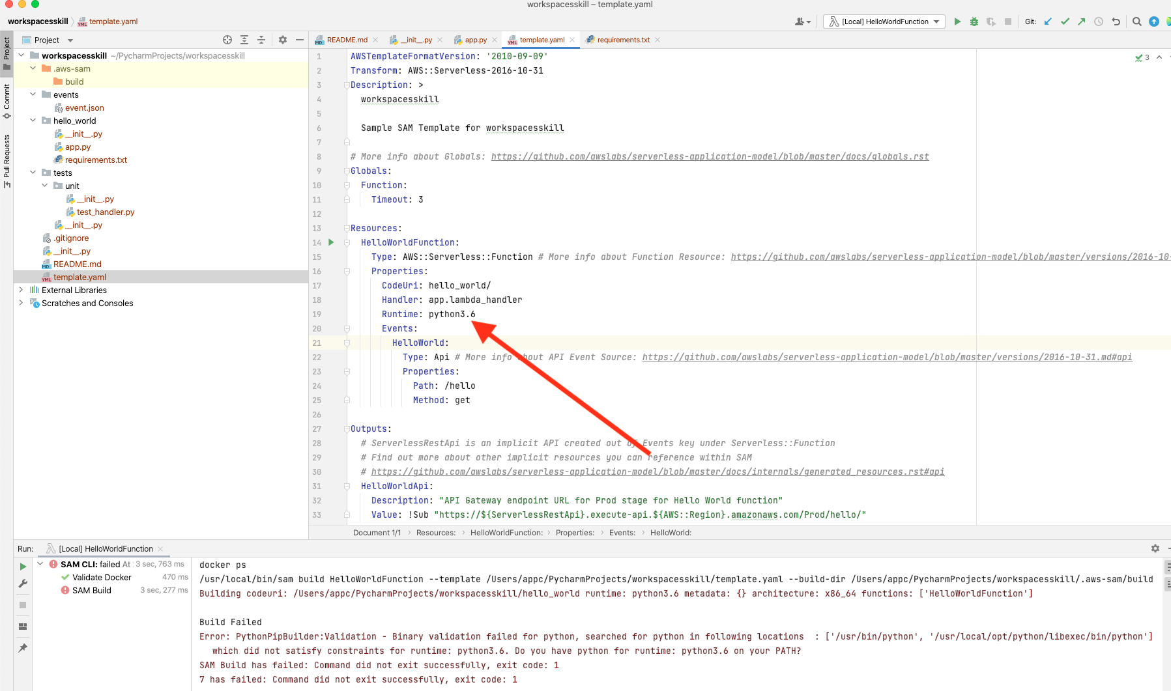Select test_handler.py in project tree
The height and width of the screenshot is (691, 1171).
point(106,212)
